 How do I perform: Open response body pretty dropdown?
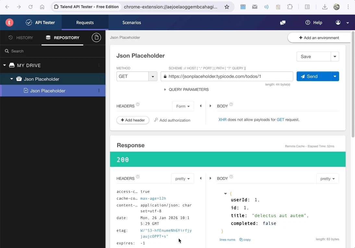click(328, 179)
